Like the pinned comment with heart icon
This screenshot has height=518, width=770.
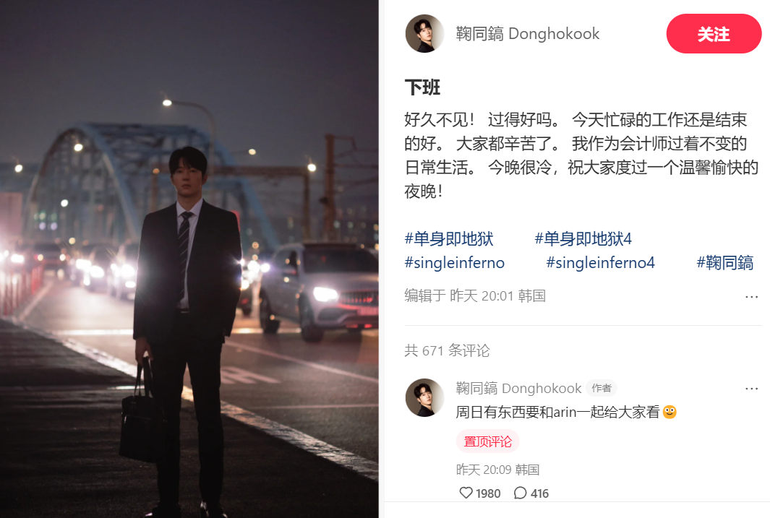coord(466,493)
